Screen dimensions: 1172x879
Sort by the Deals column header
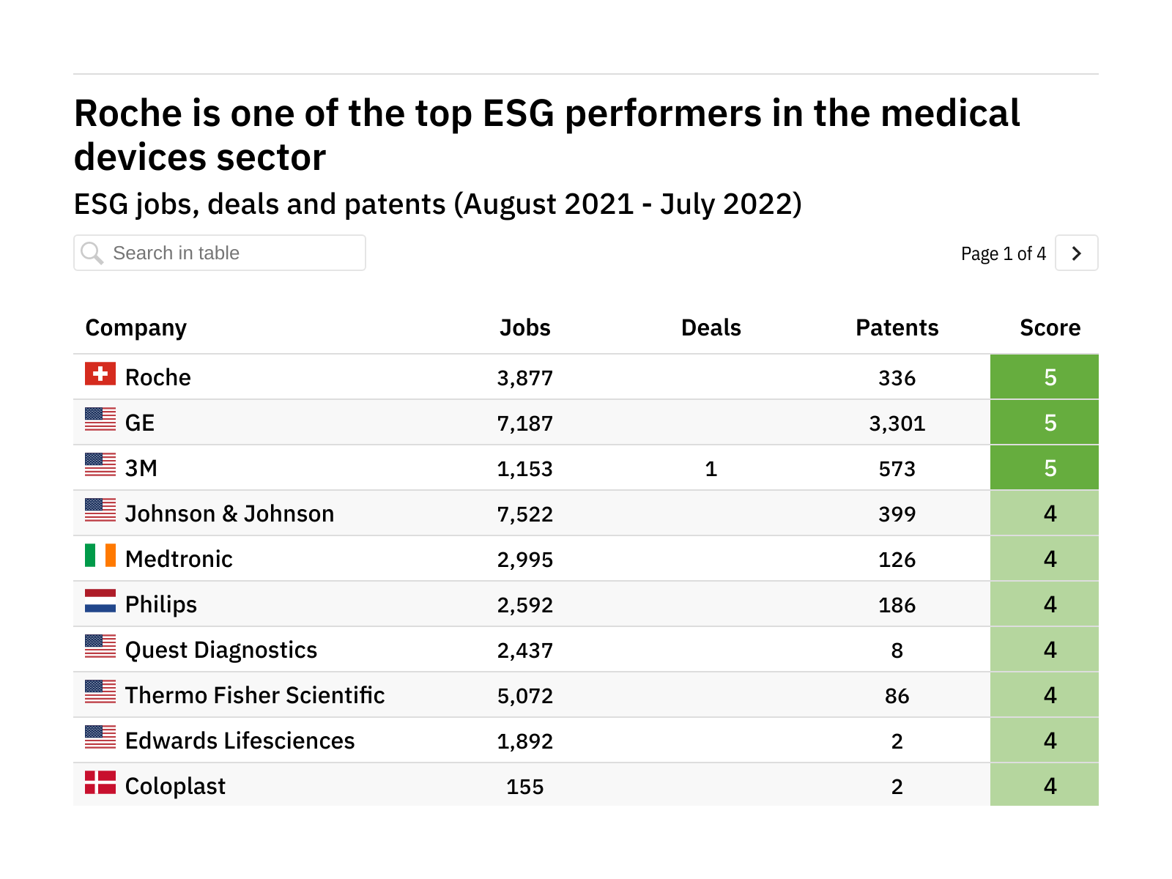click(711, 327)
